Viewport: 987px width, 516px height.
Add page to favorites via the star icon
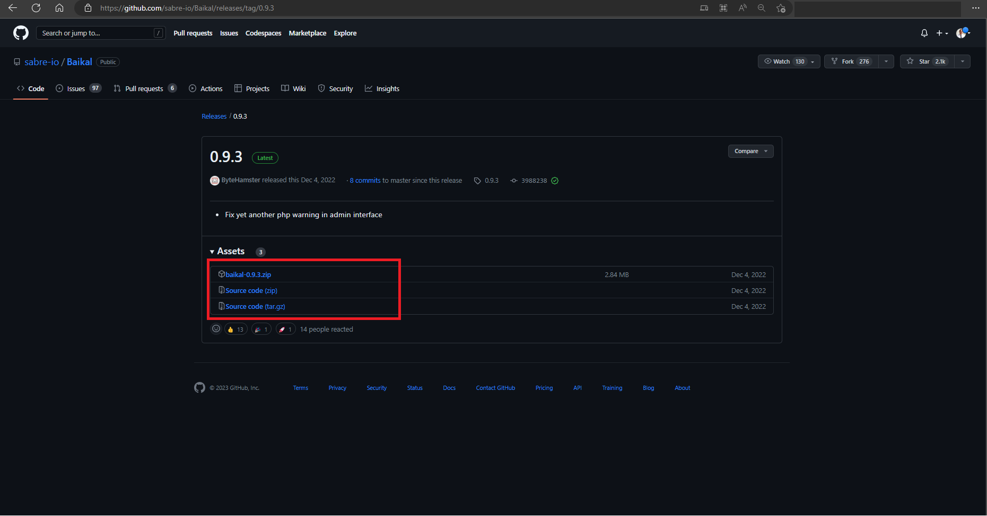781,8
